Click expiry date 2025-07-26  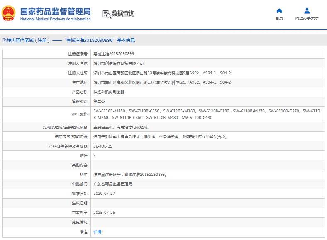(104, 213)
